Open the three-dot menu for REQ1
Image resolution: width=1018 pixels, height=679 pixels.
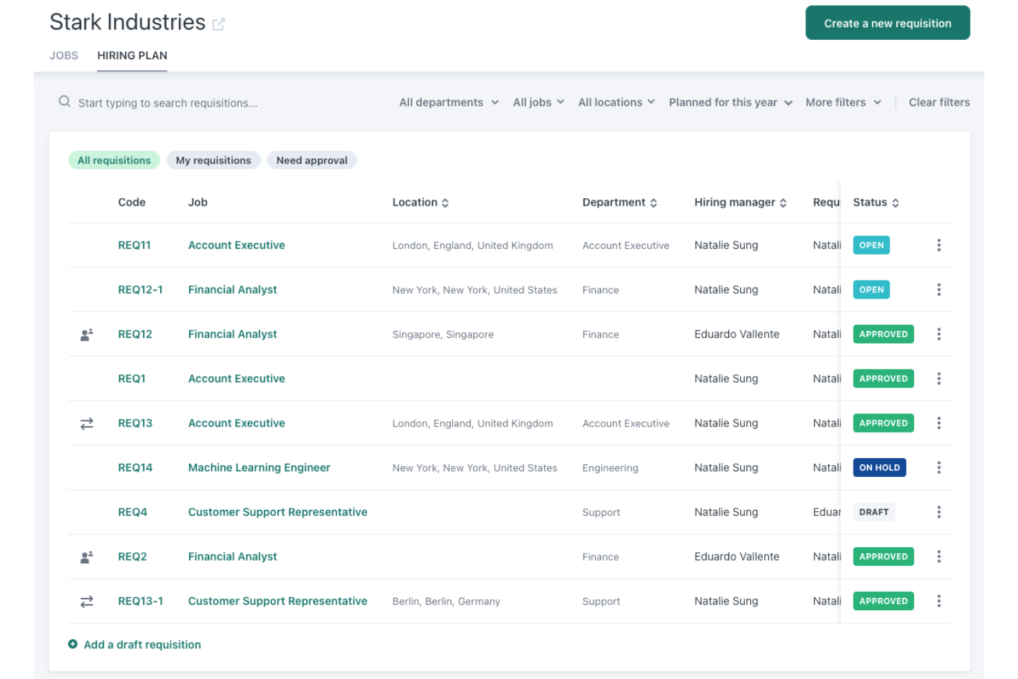939,378
